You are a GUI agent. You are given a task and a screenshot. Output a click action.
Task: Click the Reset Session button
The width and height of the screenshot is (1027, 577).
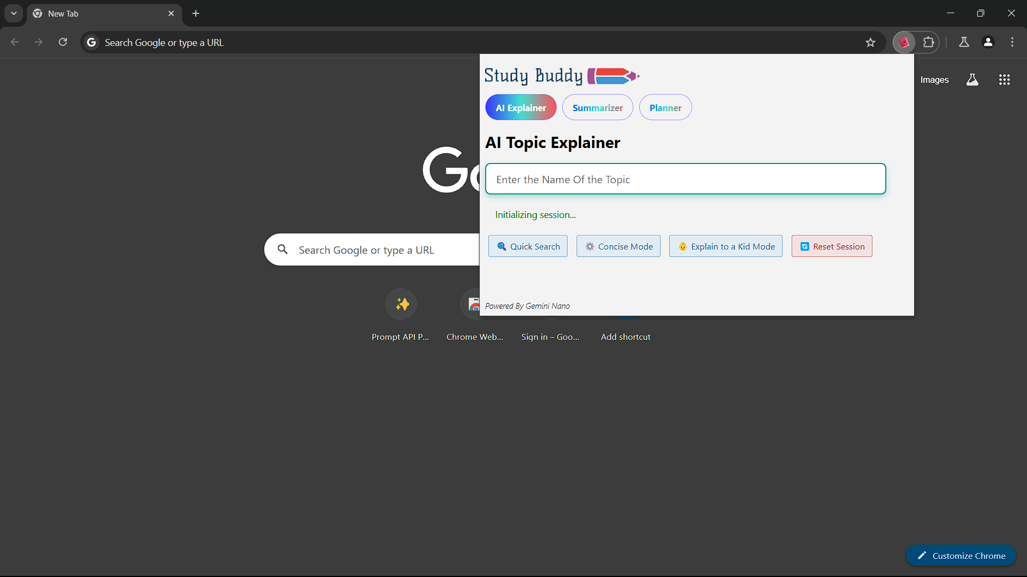click(831, 246)
